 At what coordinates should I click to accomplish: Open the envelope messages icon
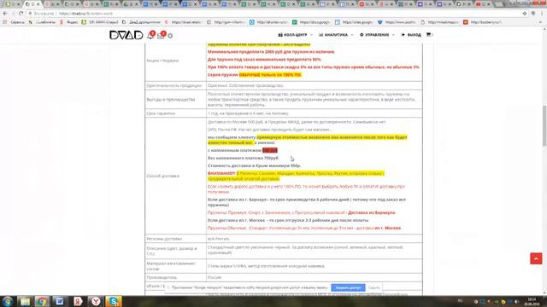pos(161,35)
